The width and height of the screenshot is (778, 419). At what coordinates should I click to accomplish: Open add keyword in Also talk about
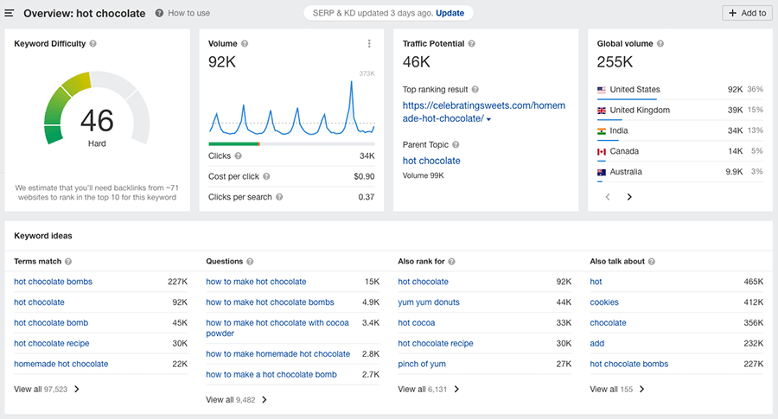596,343
